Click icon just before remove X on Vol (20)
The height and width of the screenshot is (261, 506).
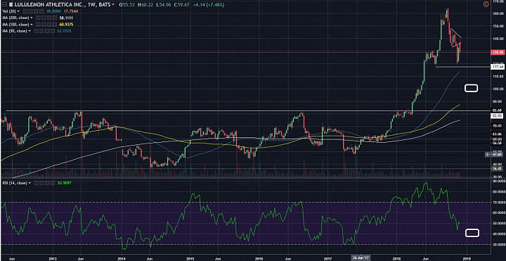click(x=36, y=11)
